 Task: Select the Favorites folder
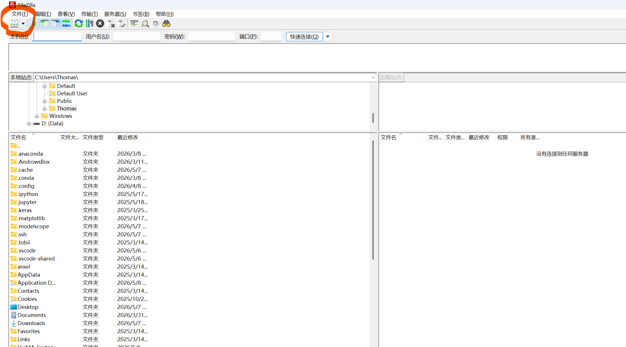[x=29, y=331]
